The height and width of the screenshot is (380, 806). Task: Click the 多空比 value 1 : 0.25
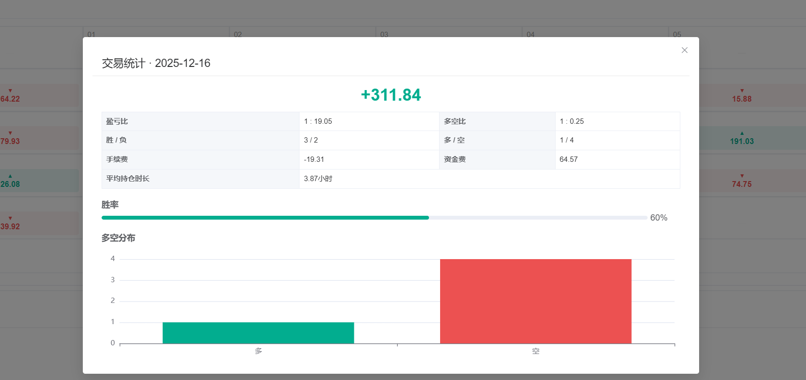[x=572, y=121]
